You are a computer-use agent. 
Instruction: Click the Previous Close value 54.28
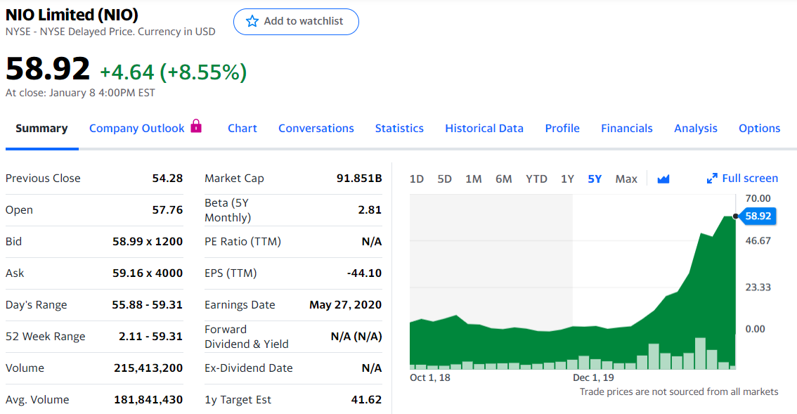click(168, 179)
